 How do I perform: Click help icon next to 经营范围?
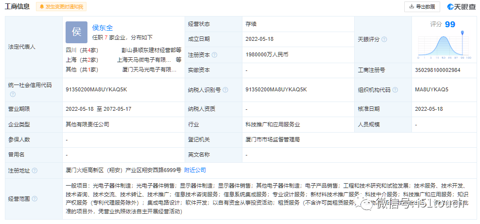coord(34,199)
